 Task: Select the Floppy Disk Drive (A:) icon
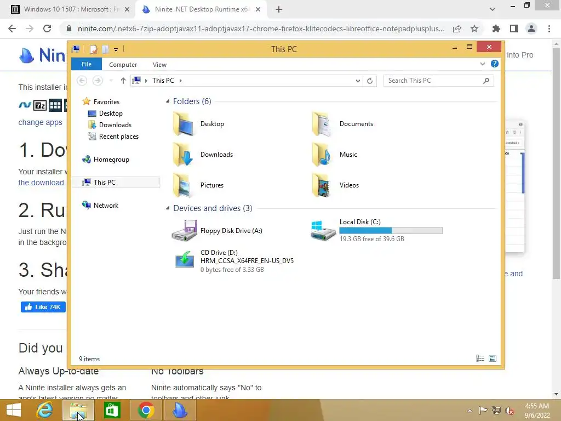pyautogui.click(x=184, y=231)
